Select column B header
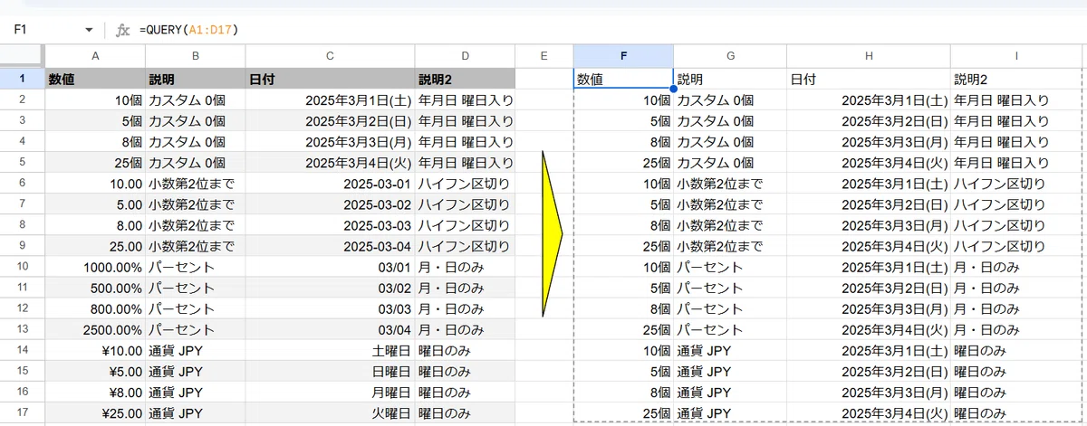 [195, 56]
